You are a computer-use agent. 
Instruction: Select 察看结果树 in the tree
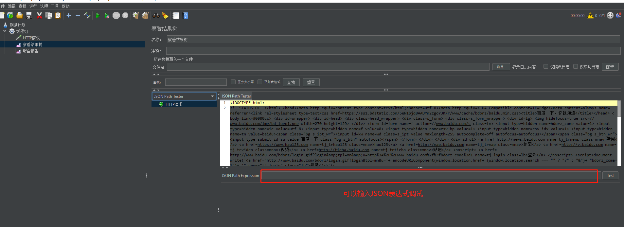(x=32, y=44)
